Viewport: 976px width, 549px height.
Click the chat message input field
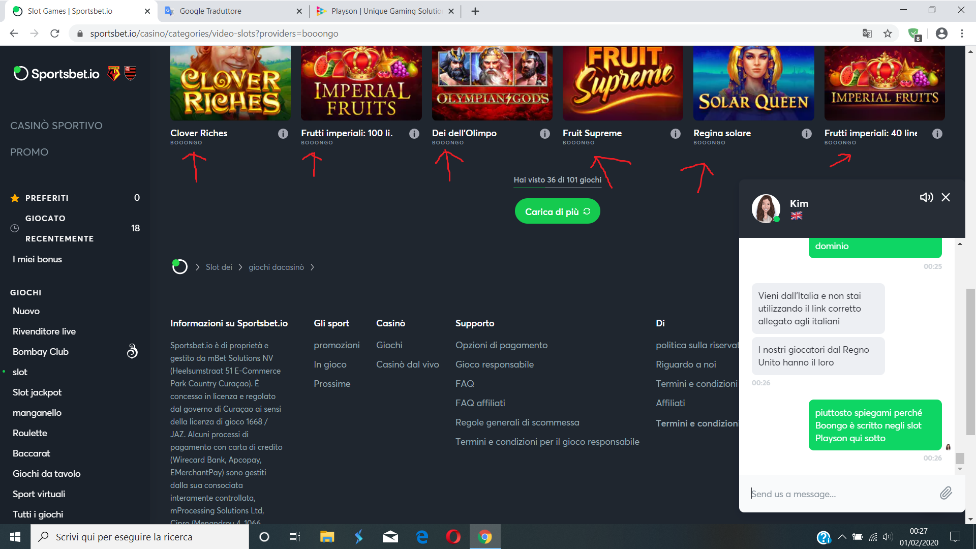[x=841, y=494]
